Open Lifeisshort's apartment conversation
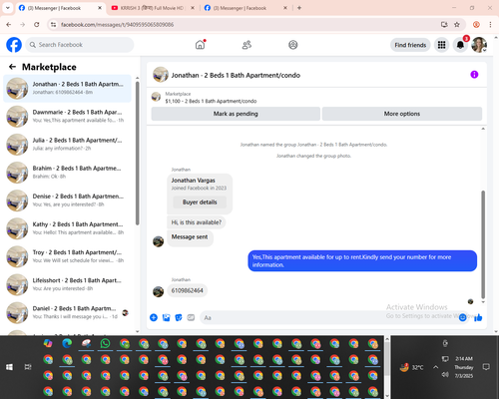 point(67,284)
